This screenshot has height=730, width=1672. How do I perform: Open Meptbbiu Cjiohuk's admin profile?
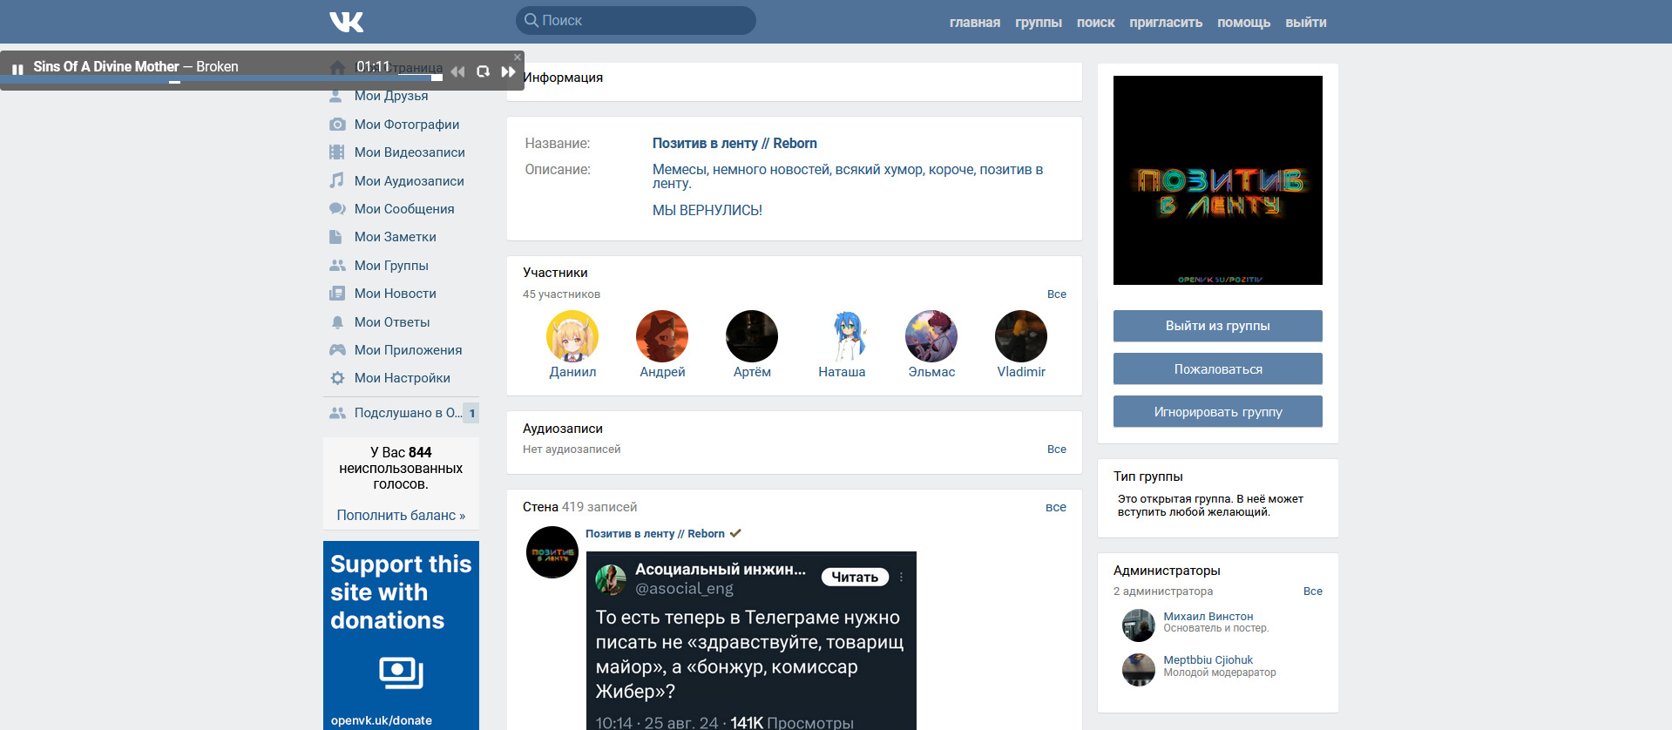pos(1208,660)
